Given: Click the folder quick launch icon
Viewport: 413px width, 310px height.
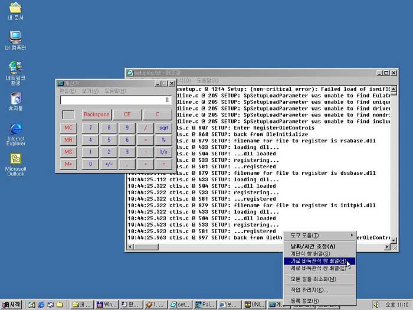Looking at the screenshot, I should [x=60, y=305].
